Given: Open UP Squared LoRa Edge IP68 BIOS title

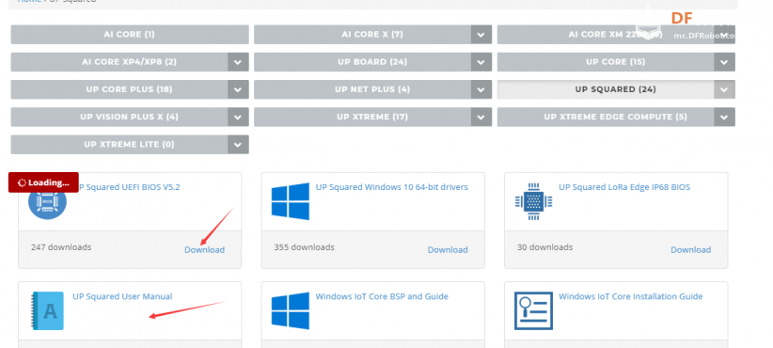Looking at the screenshot, I should pyautogui.click(x=624, y=187).
